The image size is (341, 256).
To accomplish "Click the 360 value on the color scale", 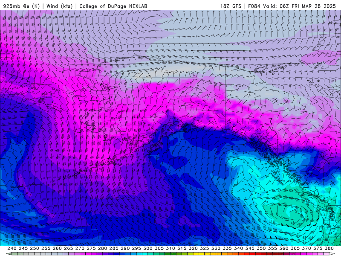I will (284, 248).
